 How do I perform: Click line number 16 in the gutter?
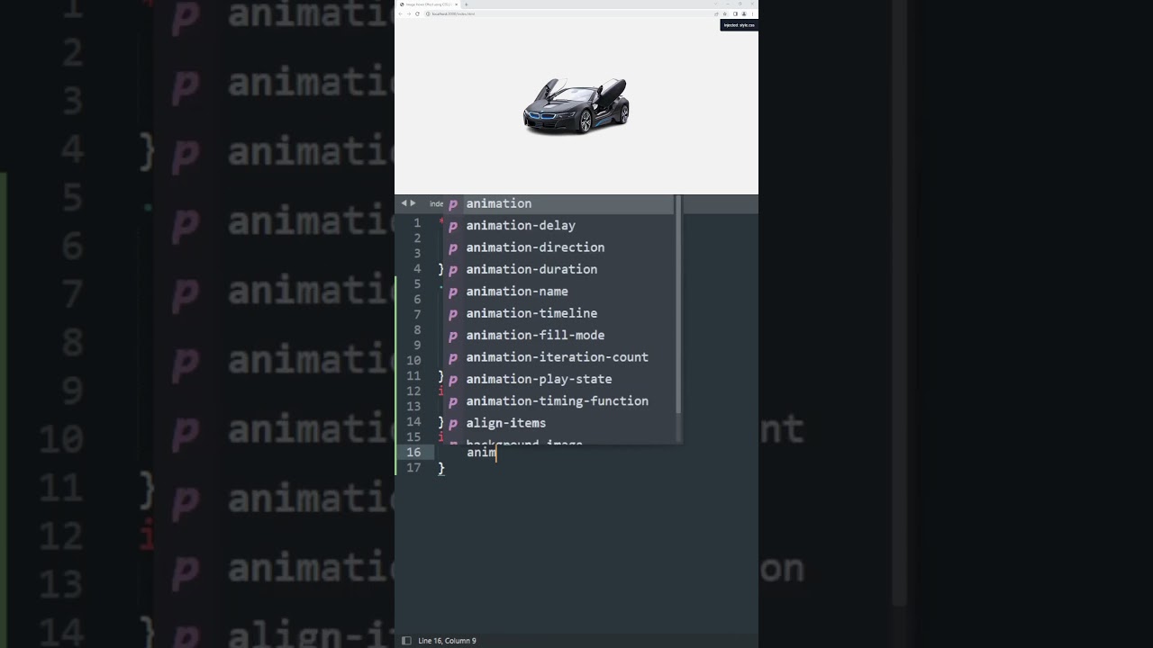(x=413, y=453)
